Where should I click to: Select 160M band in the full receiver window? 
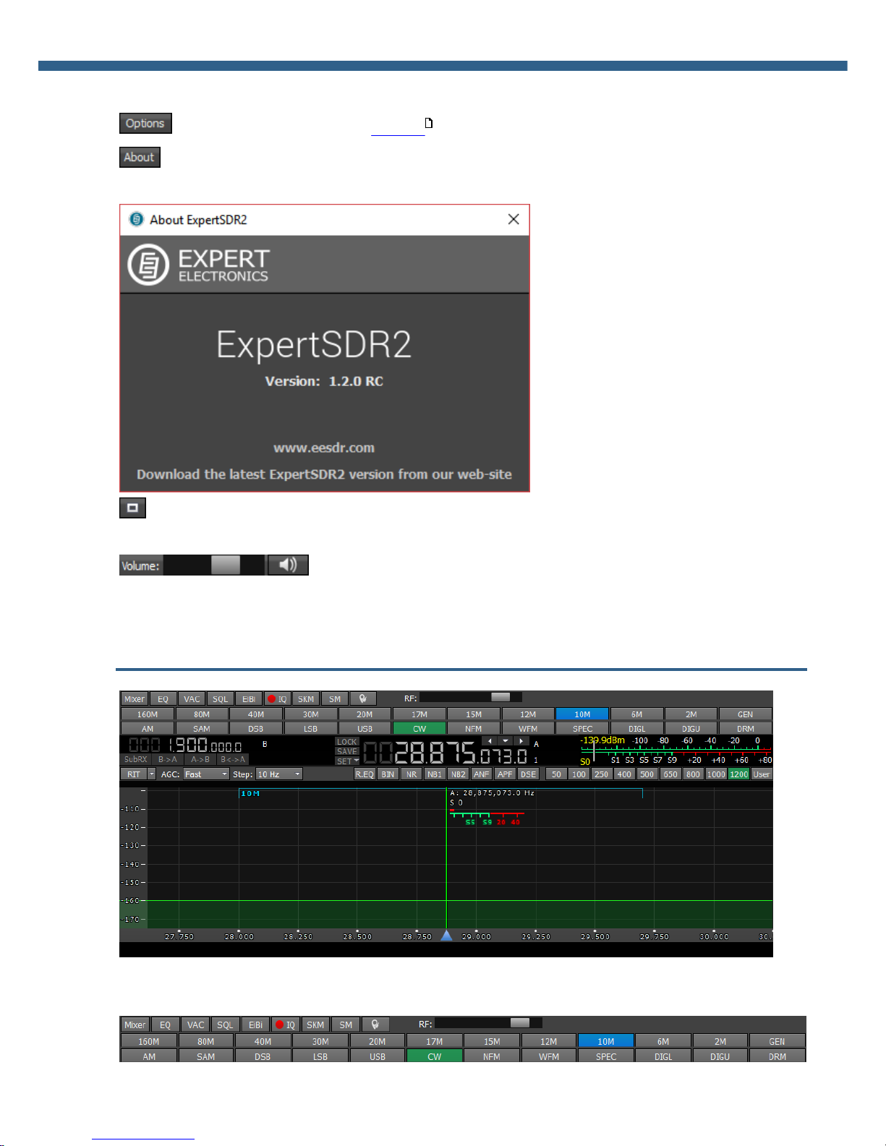[x=148, y=714]
